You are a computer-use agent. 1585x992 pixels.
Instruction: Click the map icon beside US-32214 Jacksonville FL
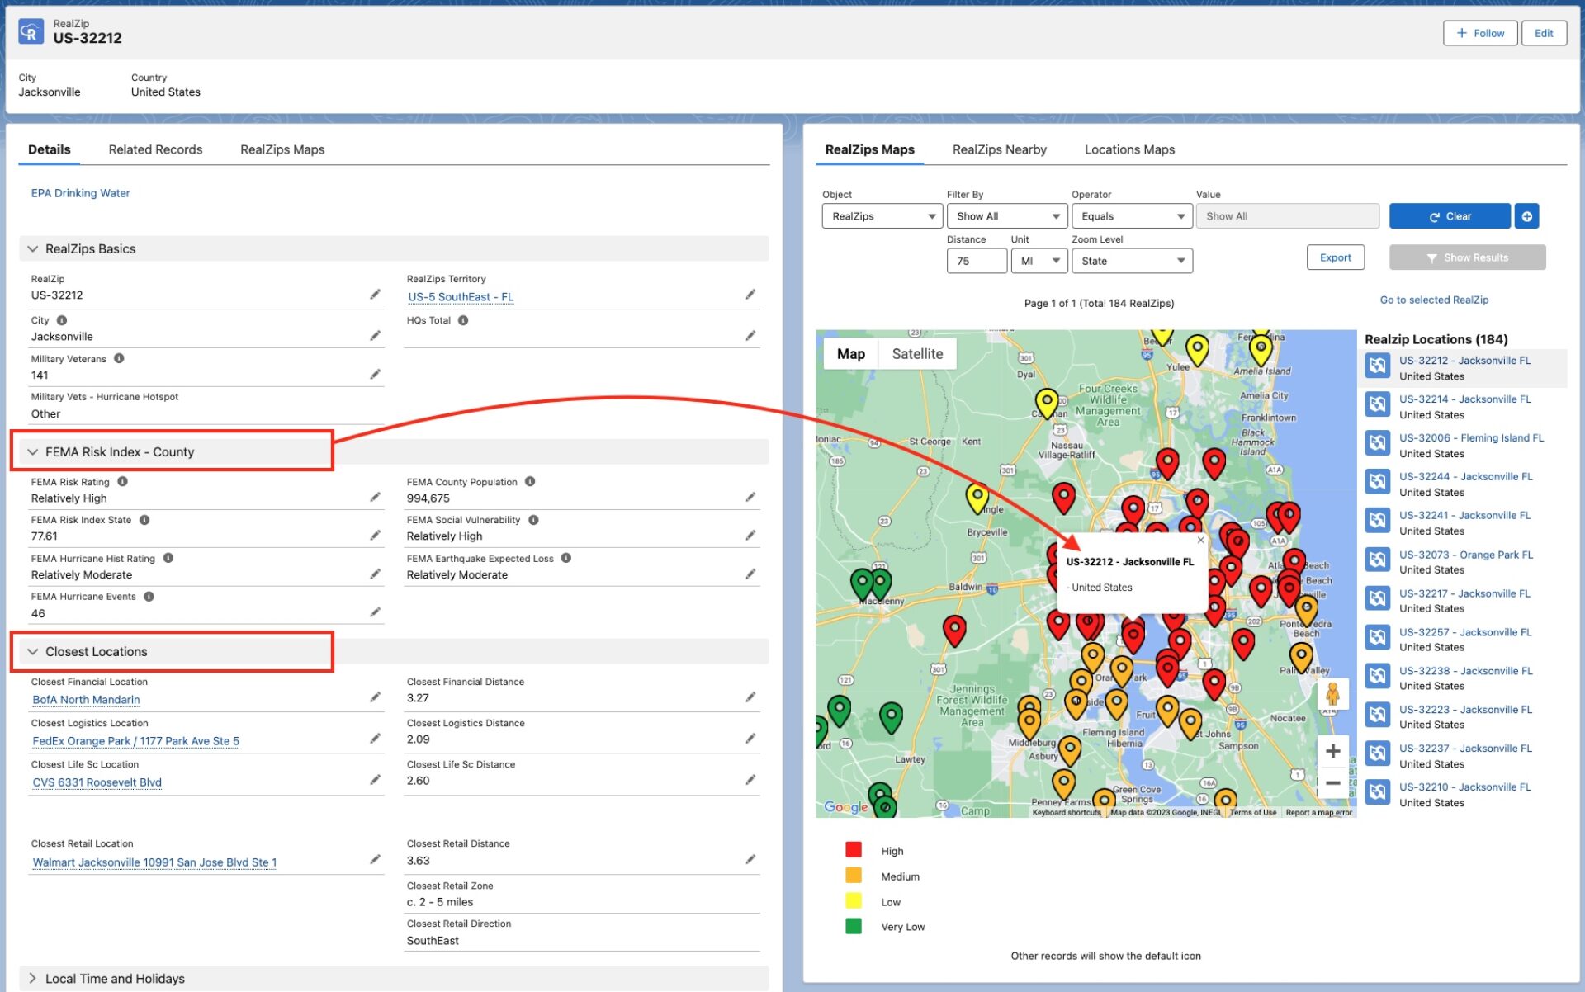(1377, 404)
